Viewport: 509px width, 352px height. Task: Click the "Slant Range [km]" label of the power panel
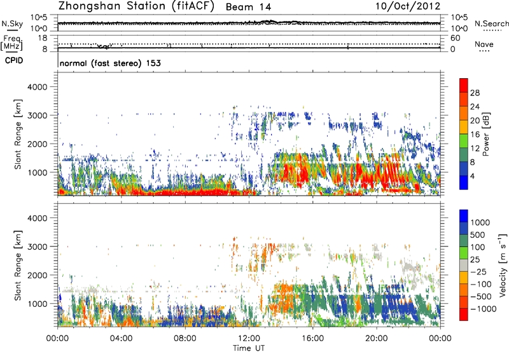coord(18,134)
